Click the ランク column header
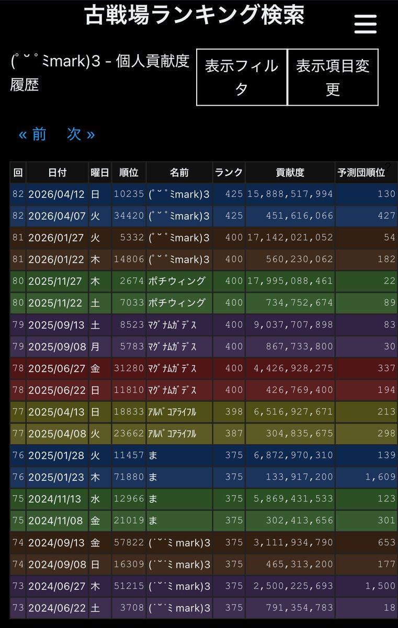Viewport: 398px width, 628px height. click(x=229, y=172)
